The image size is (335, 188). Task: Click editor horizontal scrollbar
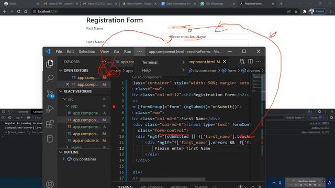point(172,180)
